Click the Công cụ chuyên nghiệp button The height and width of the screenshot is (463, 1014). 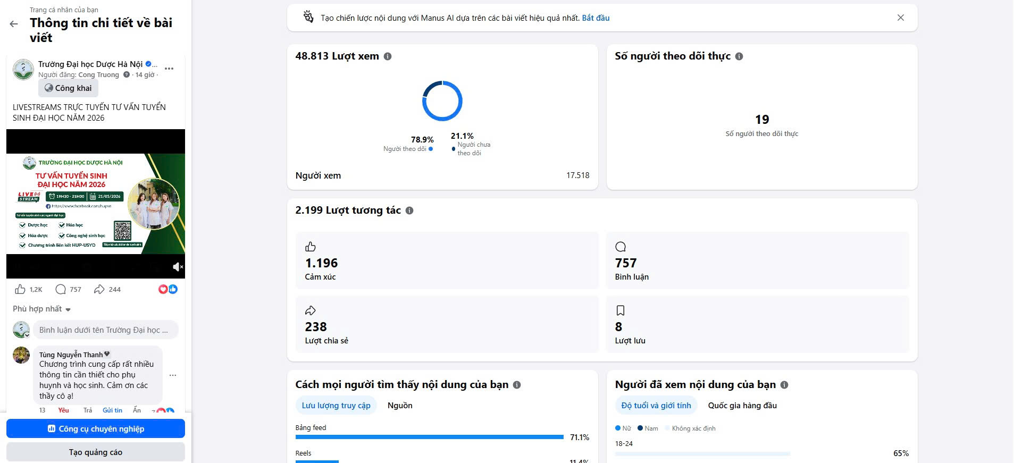pos(96,428)
